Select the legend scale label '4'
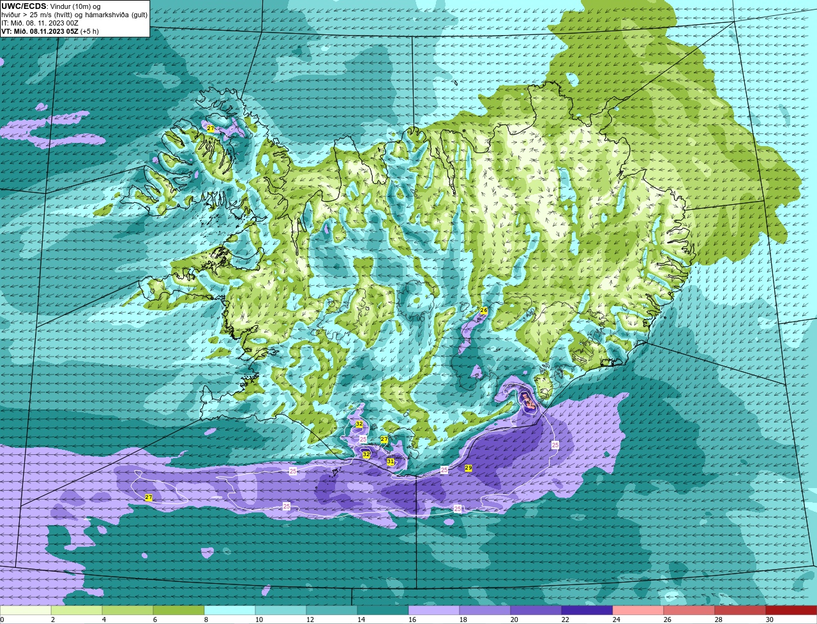817x624 pixels. pyautogui.click(x=104, y=620)
